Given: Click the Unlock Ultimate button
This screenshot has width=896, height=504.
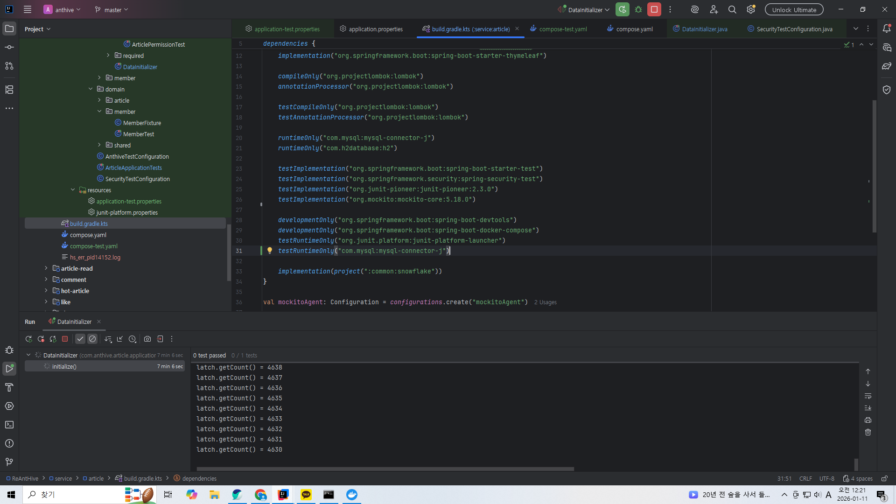Looking at the screenshot, I should click(794, 10).
